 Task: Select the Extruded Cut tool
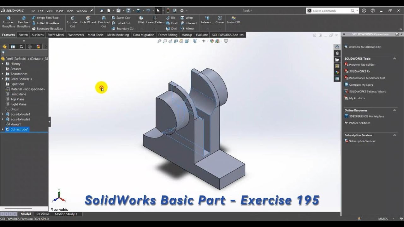73,22
